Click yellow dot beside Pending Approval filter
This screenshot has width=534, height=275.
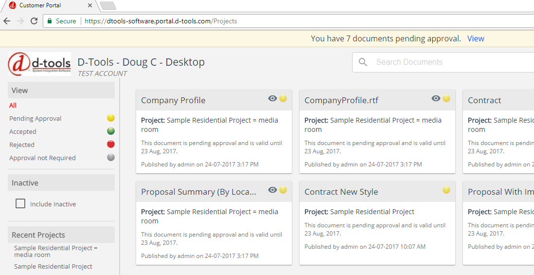coord(111,118)
